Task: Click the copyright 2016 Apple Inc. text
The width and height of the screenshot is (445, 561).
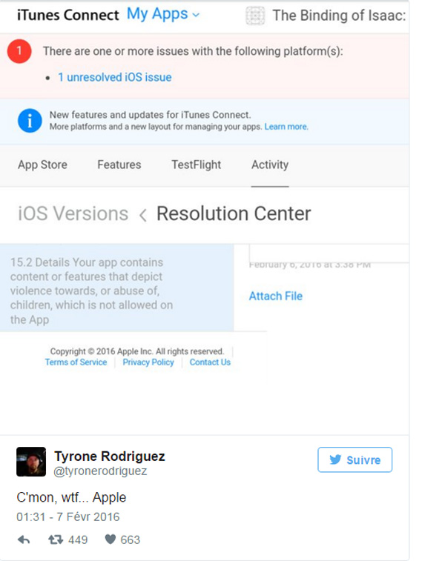Action: [x=137, y=351]
